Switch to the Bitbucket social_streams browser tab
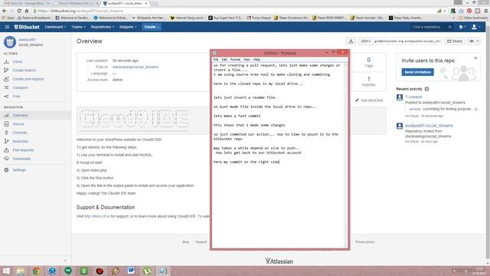Screen dimensions: 490x276 pos(125,3)
